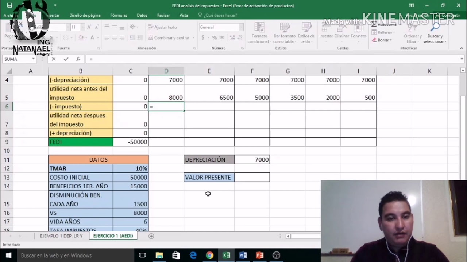
Task: Select column D header
Action: click(x=166, y=71)
